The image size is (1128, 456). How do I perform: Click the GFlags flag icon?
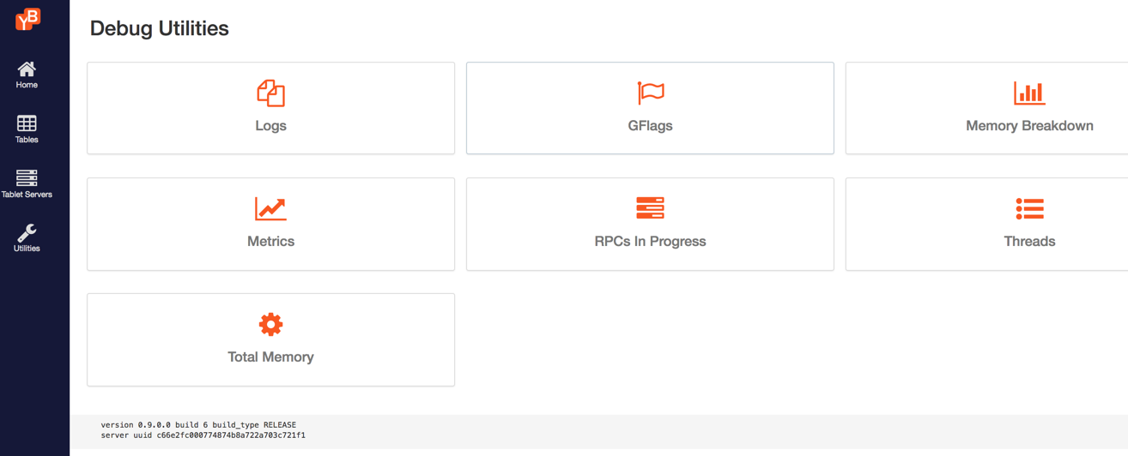pos(650,93)
